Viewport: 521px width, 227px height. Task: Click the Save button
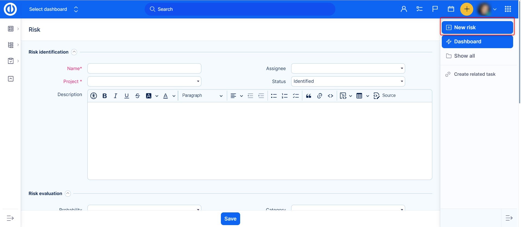tap(230, 219)
